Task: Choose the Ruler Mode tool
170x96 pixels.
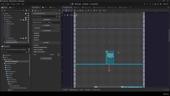Action: pos(83,10)
